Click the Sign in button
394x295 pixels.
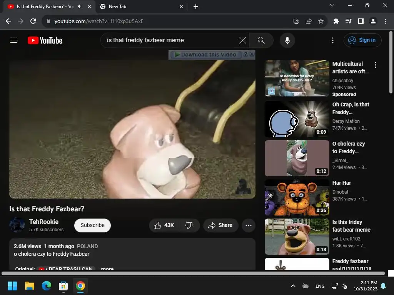[362, 40]
